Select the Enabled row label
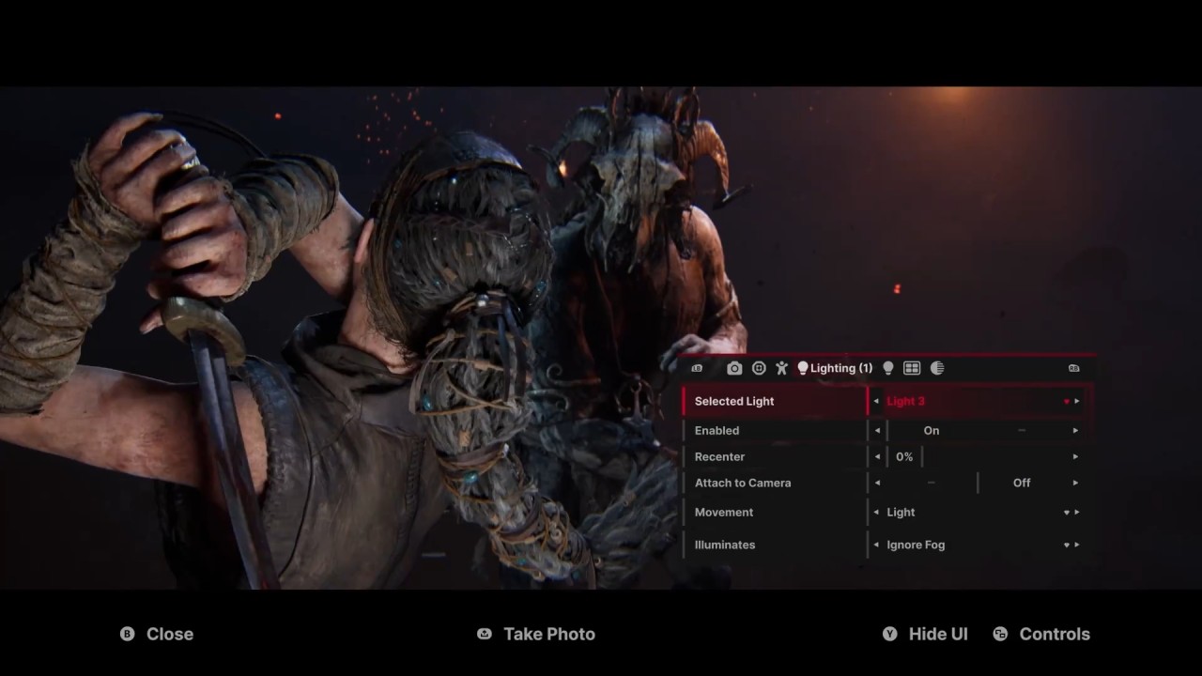The height and width of the screenshot is (676, 1202). 717,430
